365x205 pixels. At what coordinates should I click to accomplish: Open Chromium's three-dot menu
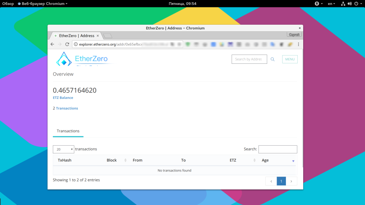click(x=298, y=44)
